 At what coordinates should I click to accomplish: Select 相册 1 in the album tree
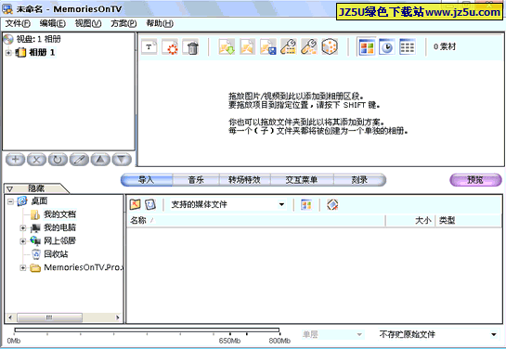point(42,52)
